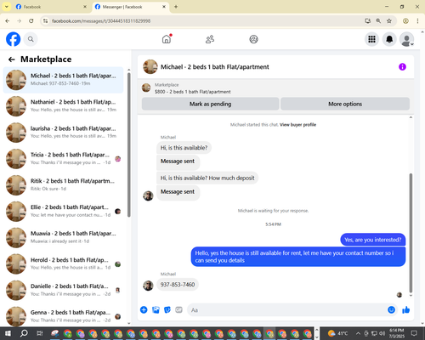This screenshot has height=340, width=425.
Task: Open Chrome profile icon
Action: (405, 21)
